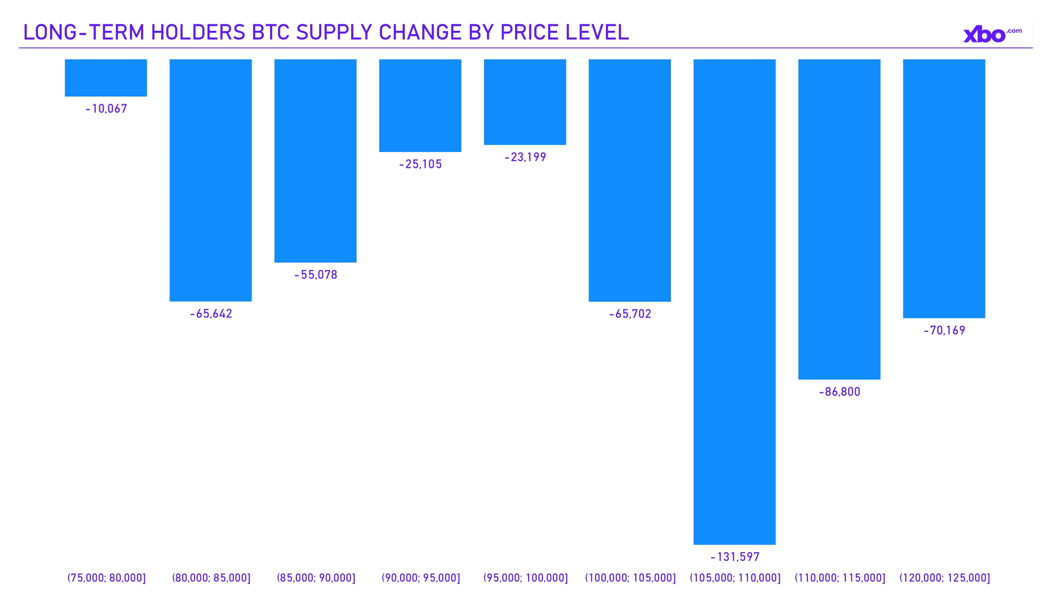Click the bar above the -70,169 label
Viewport: 1052px width, 608px height.
944,188
